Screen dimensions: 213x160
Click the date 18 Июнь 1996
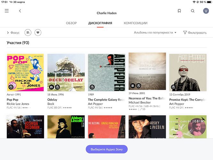(56, 94)
